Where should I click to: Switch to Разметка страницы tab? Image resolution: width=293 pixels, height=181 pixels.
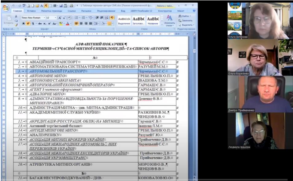tap(52, 11)
